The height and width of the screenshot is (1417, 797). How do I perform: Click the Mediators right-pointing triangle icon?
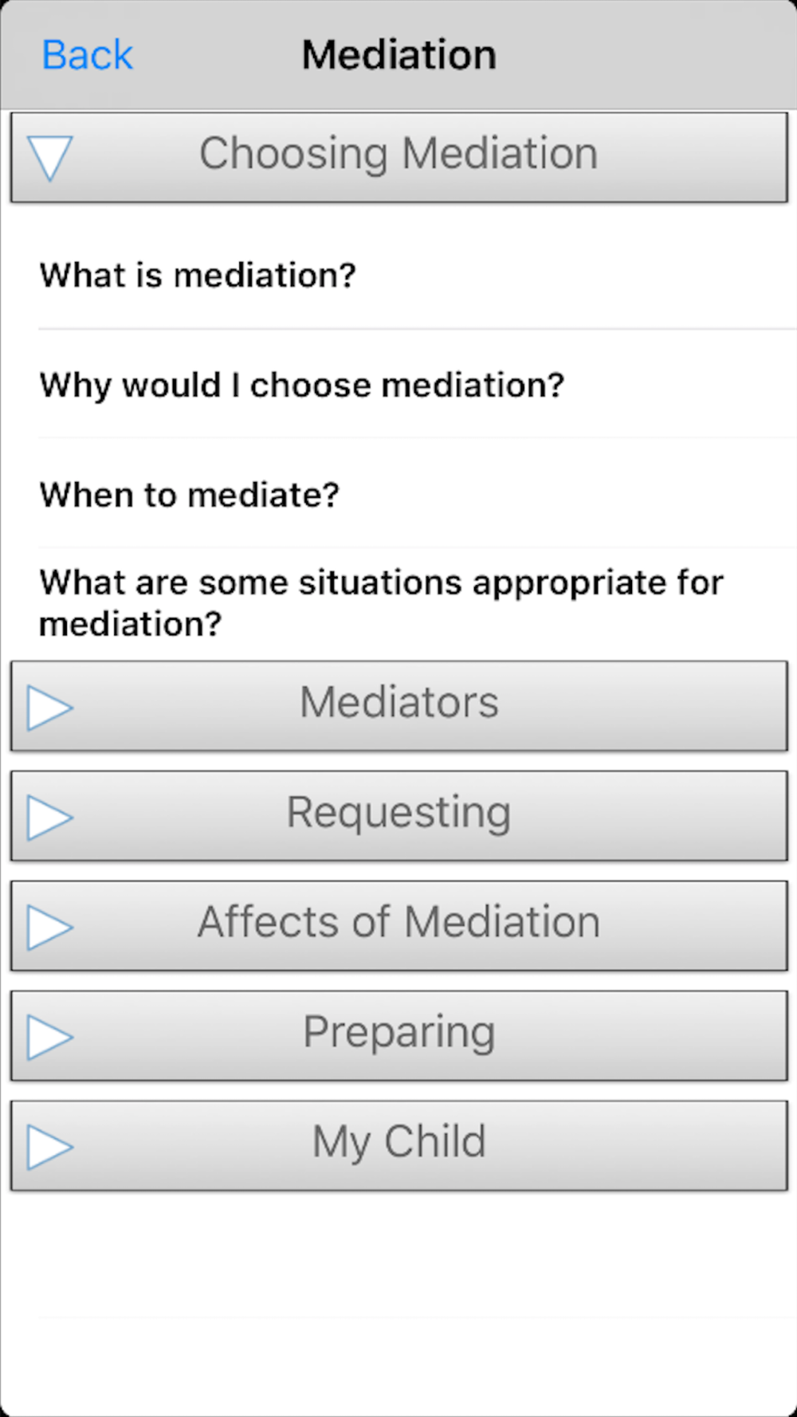tap(50, 707)
